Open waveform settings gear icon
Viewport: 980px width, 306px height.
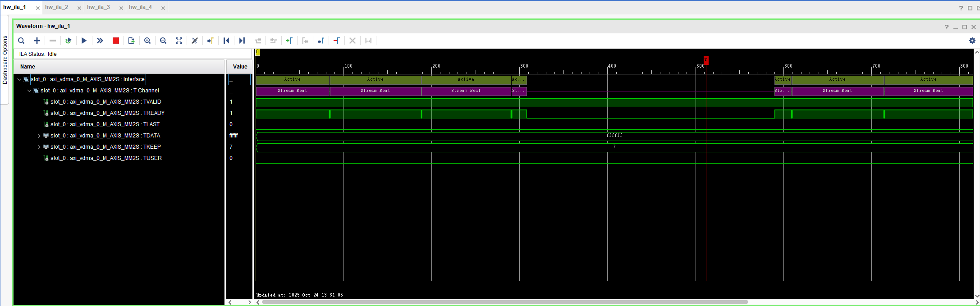click(972, 41)
